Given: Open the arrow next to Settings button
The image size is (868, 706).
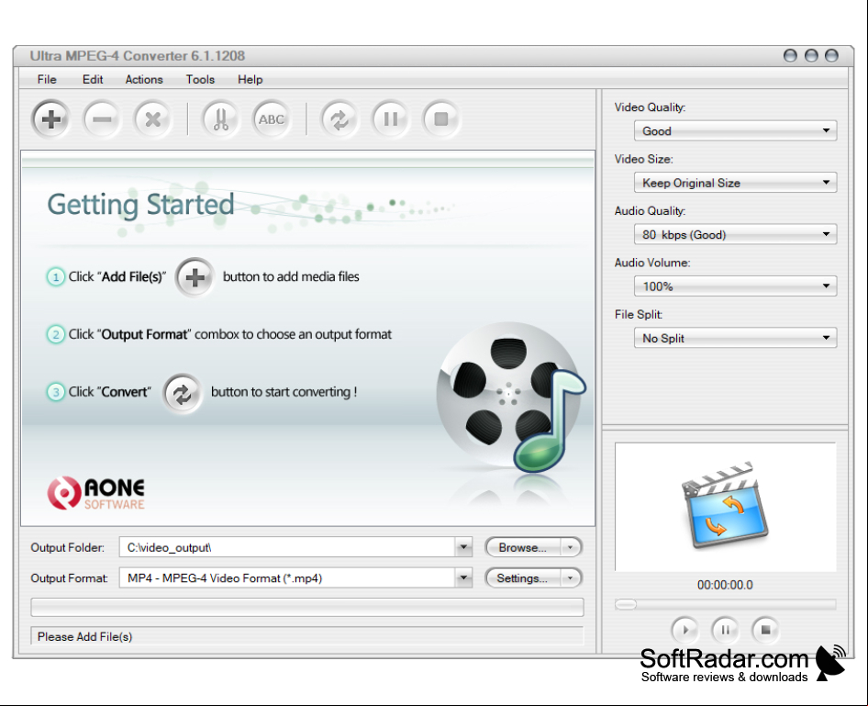Looking at the screenshot, I should click(570, 578).
